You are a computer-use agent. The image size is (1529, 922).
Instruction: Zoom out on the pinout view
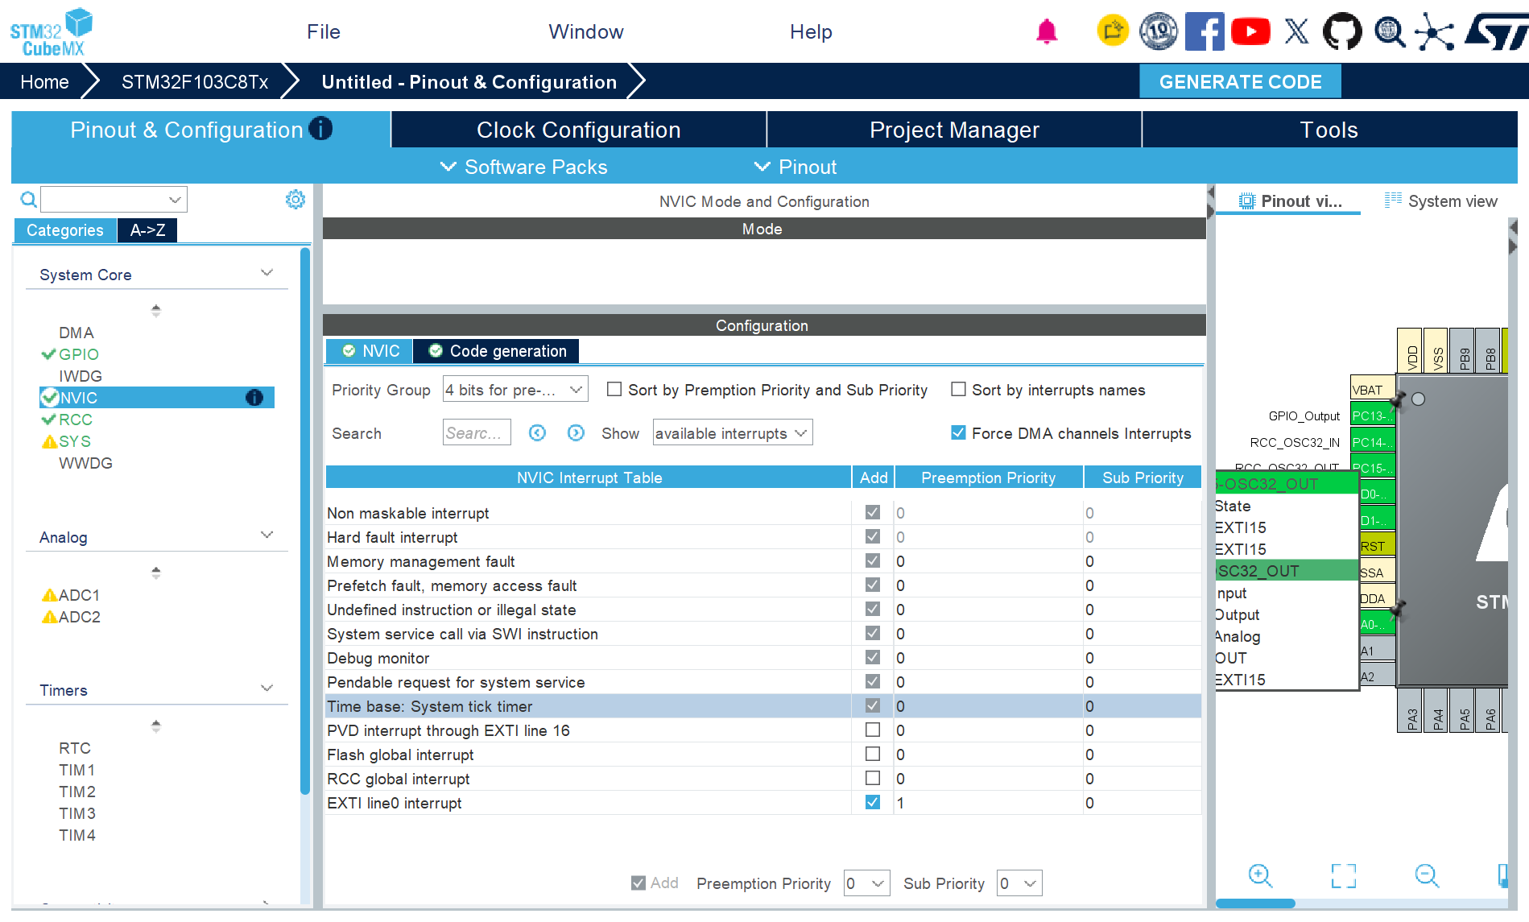tap(1427, 875)
